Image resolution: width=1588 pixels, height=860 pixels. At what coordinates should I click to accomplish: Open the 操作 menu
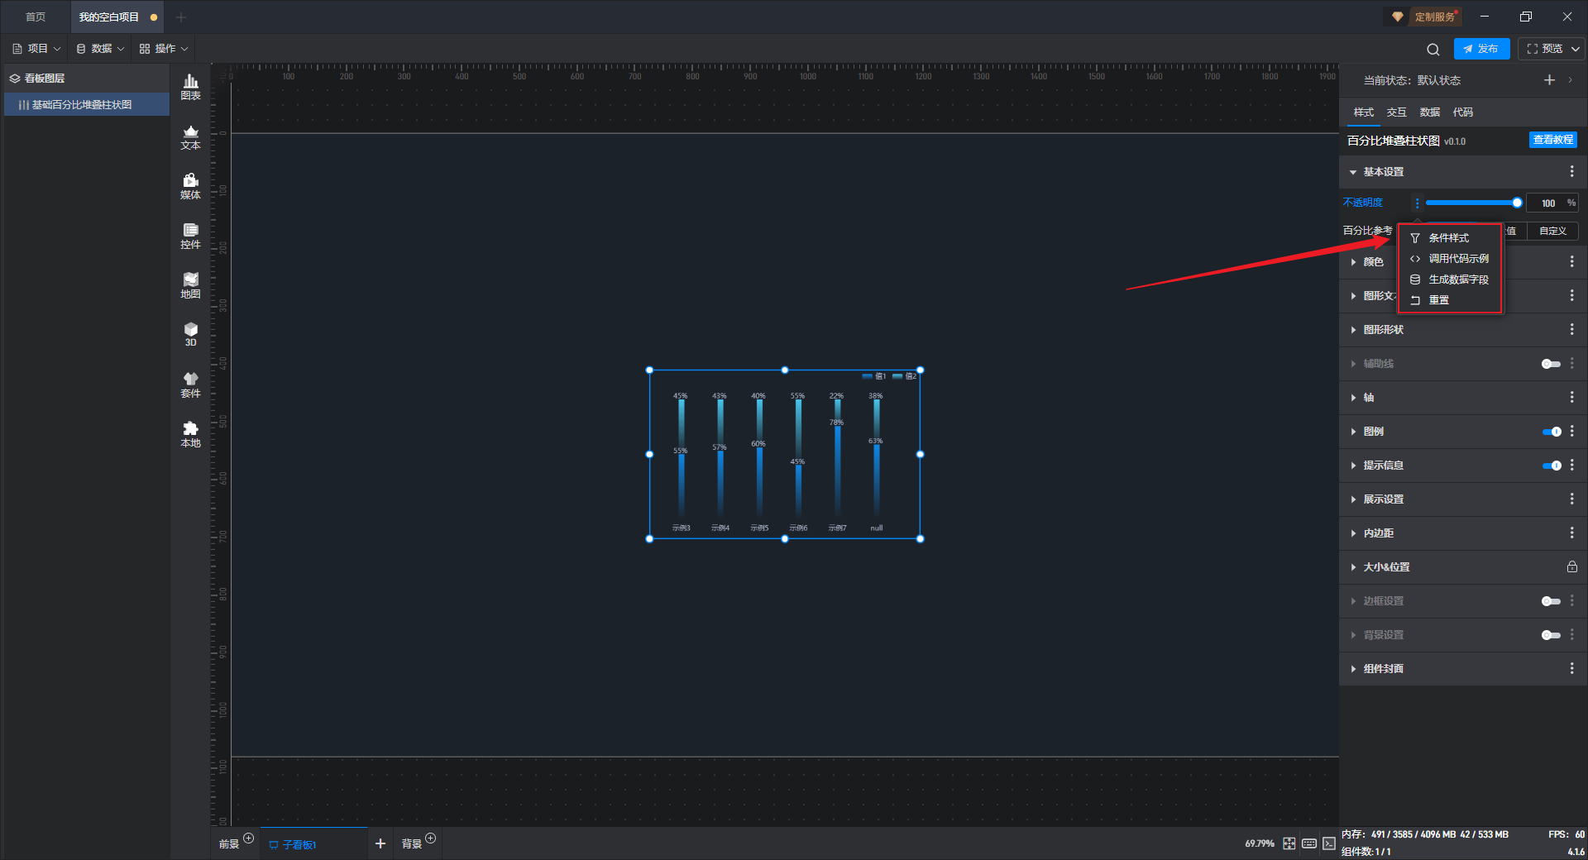(x=164, y=49)
